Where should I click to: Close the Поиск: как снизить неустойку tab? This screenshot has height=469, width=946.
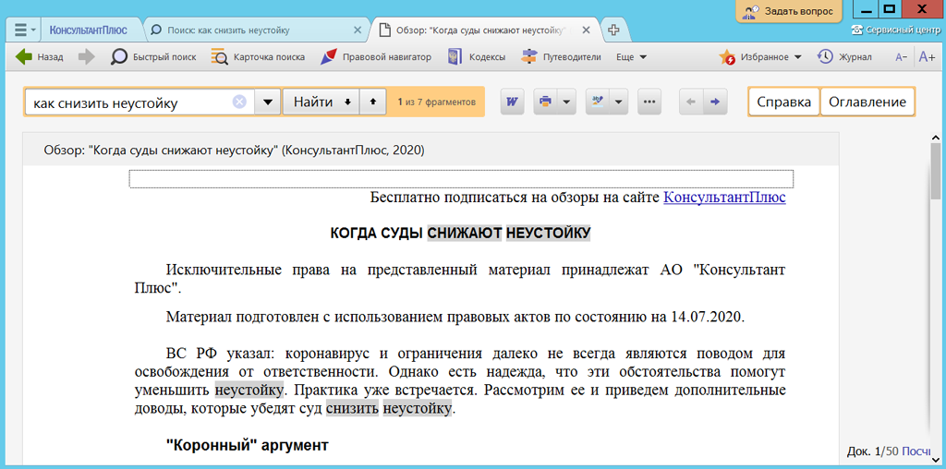coord(358,30)
